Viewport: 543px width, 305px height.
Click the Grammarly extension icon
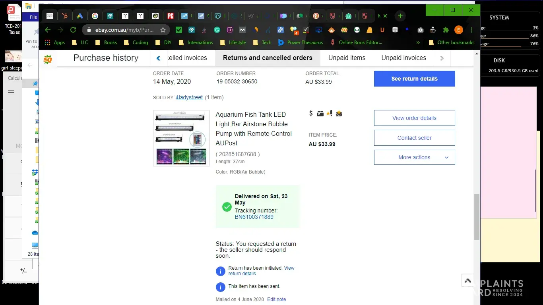(x=217, y=30)
